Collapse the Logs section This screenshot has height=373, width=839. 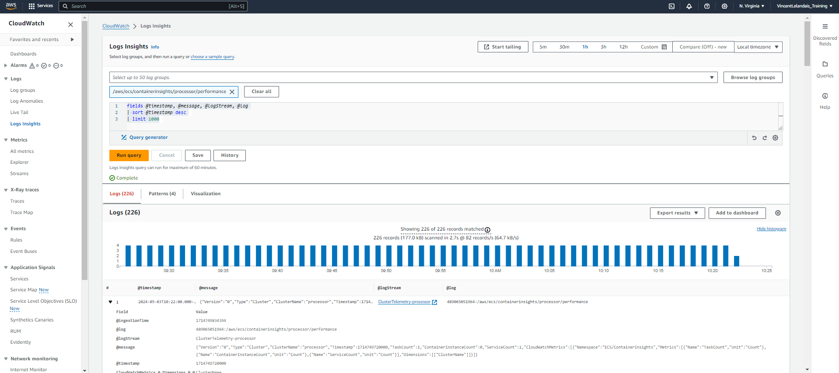[6, 79]
